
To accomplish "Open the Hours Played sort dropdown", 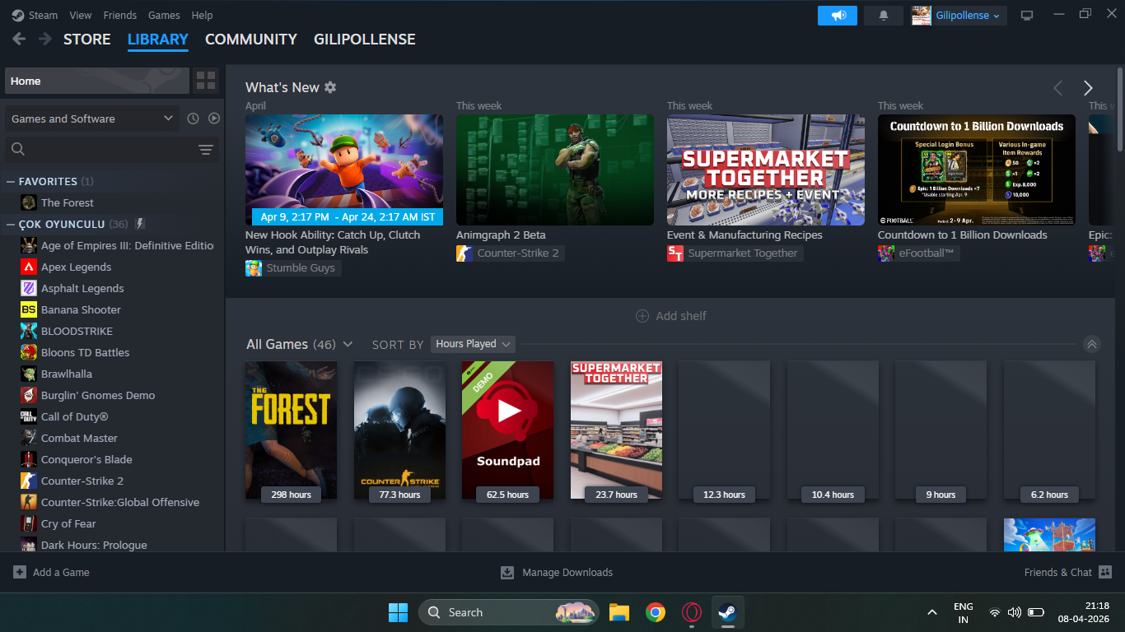I will 473,344.
